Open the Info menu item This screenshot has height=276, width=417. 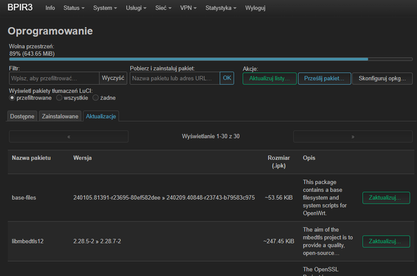click(x=50, y=8)
